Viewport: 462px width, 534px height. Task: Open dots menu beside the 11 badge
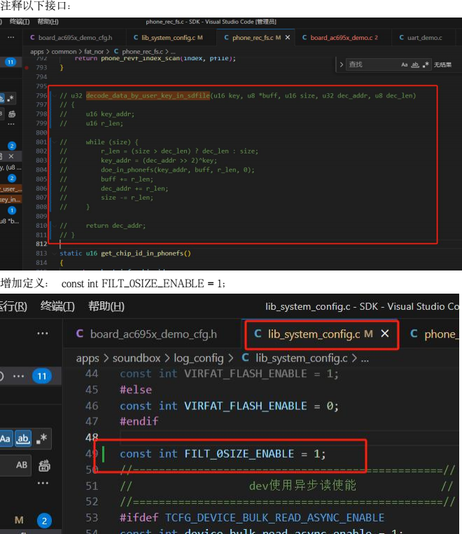tap(18, 376)
